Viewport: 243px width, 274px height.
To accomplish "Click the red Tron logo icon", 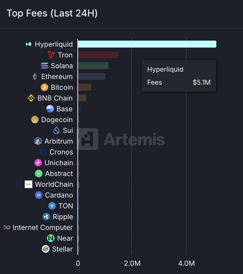I will [52, 55].
